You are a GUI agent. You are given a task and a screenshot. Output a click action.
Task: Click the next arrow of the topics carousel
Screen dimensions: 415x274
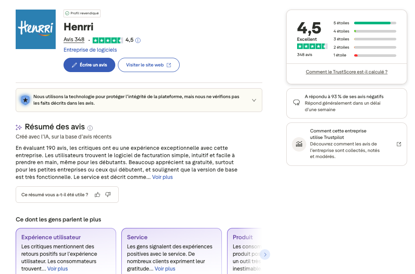[265, 254]
